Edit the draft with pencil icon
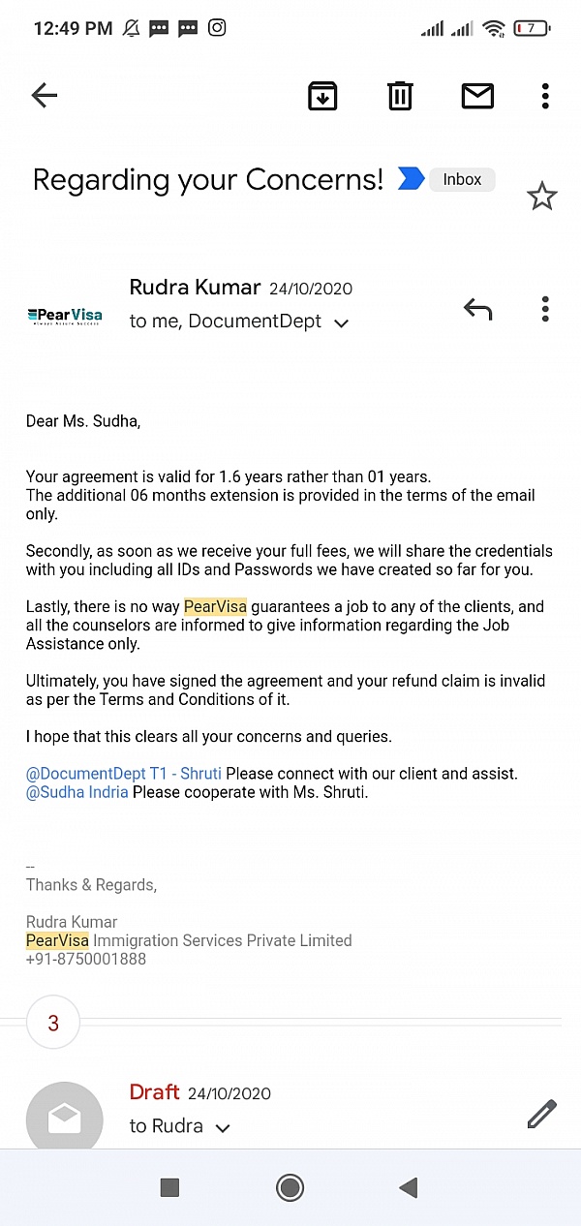The width and height of the screenshot is (581, 1226). tap(541, 1114)
